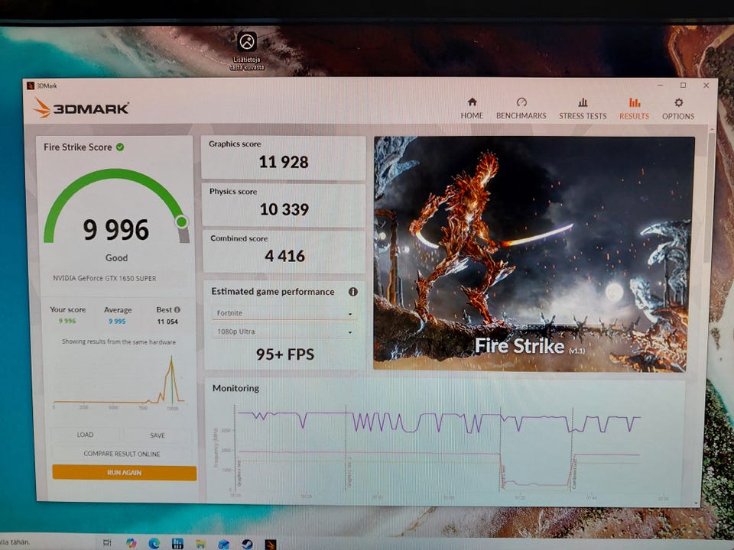Screen dimensions: 734x550
Task: Open the Options tab
Action: (x=678, y=108)
